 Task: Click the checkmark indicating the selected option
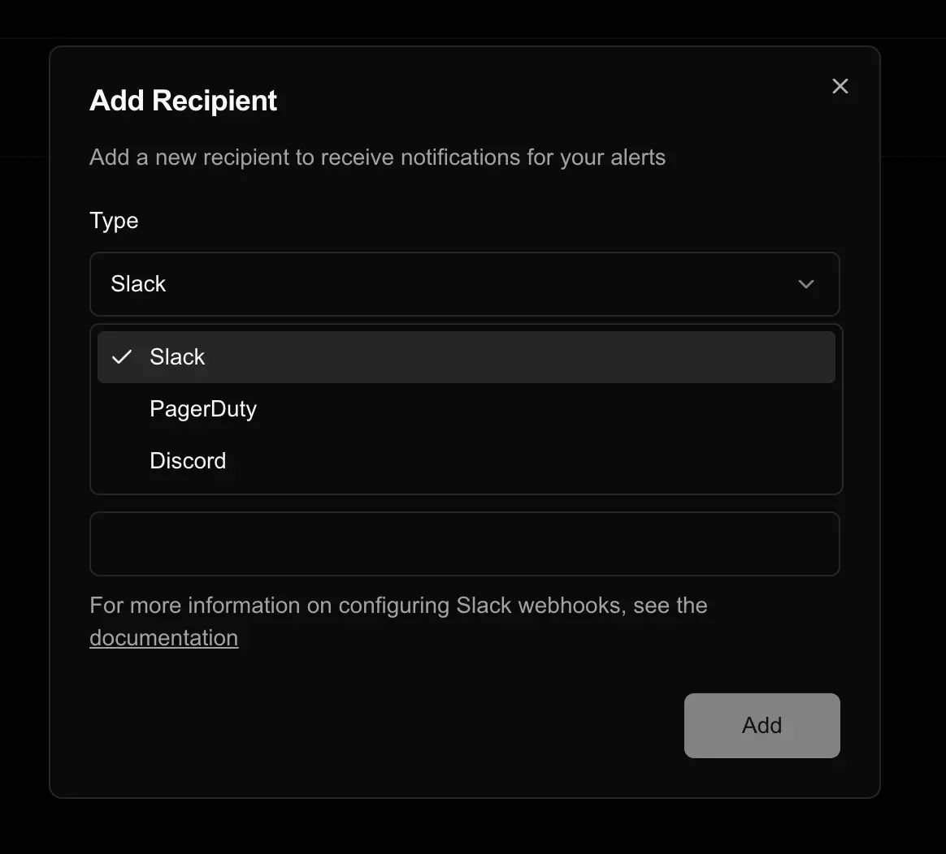point(121,356)
